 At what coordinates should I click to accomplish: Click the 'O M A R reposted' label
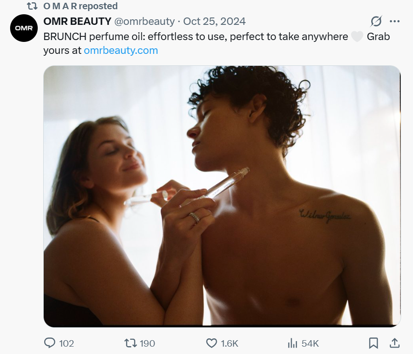80,6
